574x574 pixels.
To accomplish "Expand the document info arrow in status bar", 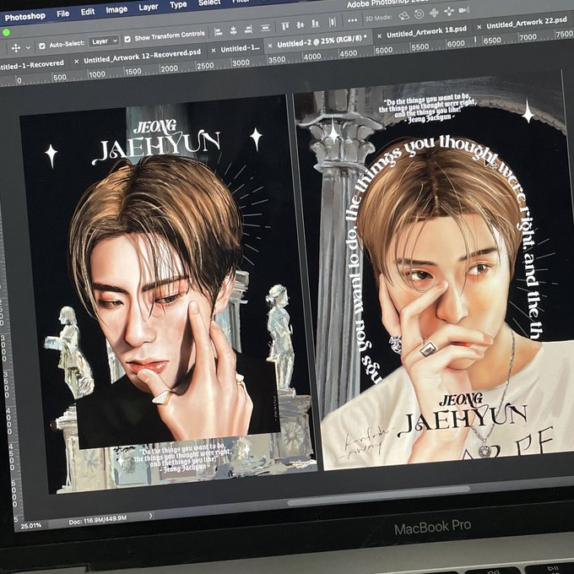I will pyautogui.click(x=150, y=516).
